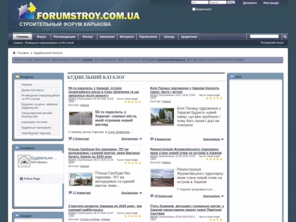Click the comment bubble icon beside '17 Коментарі'
This screenshot has height=222, width=296.
[x=70, y=192]
